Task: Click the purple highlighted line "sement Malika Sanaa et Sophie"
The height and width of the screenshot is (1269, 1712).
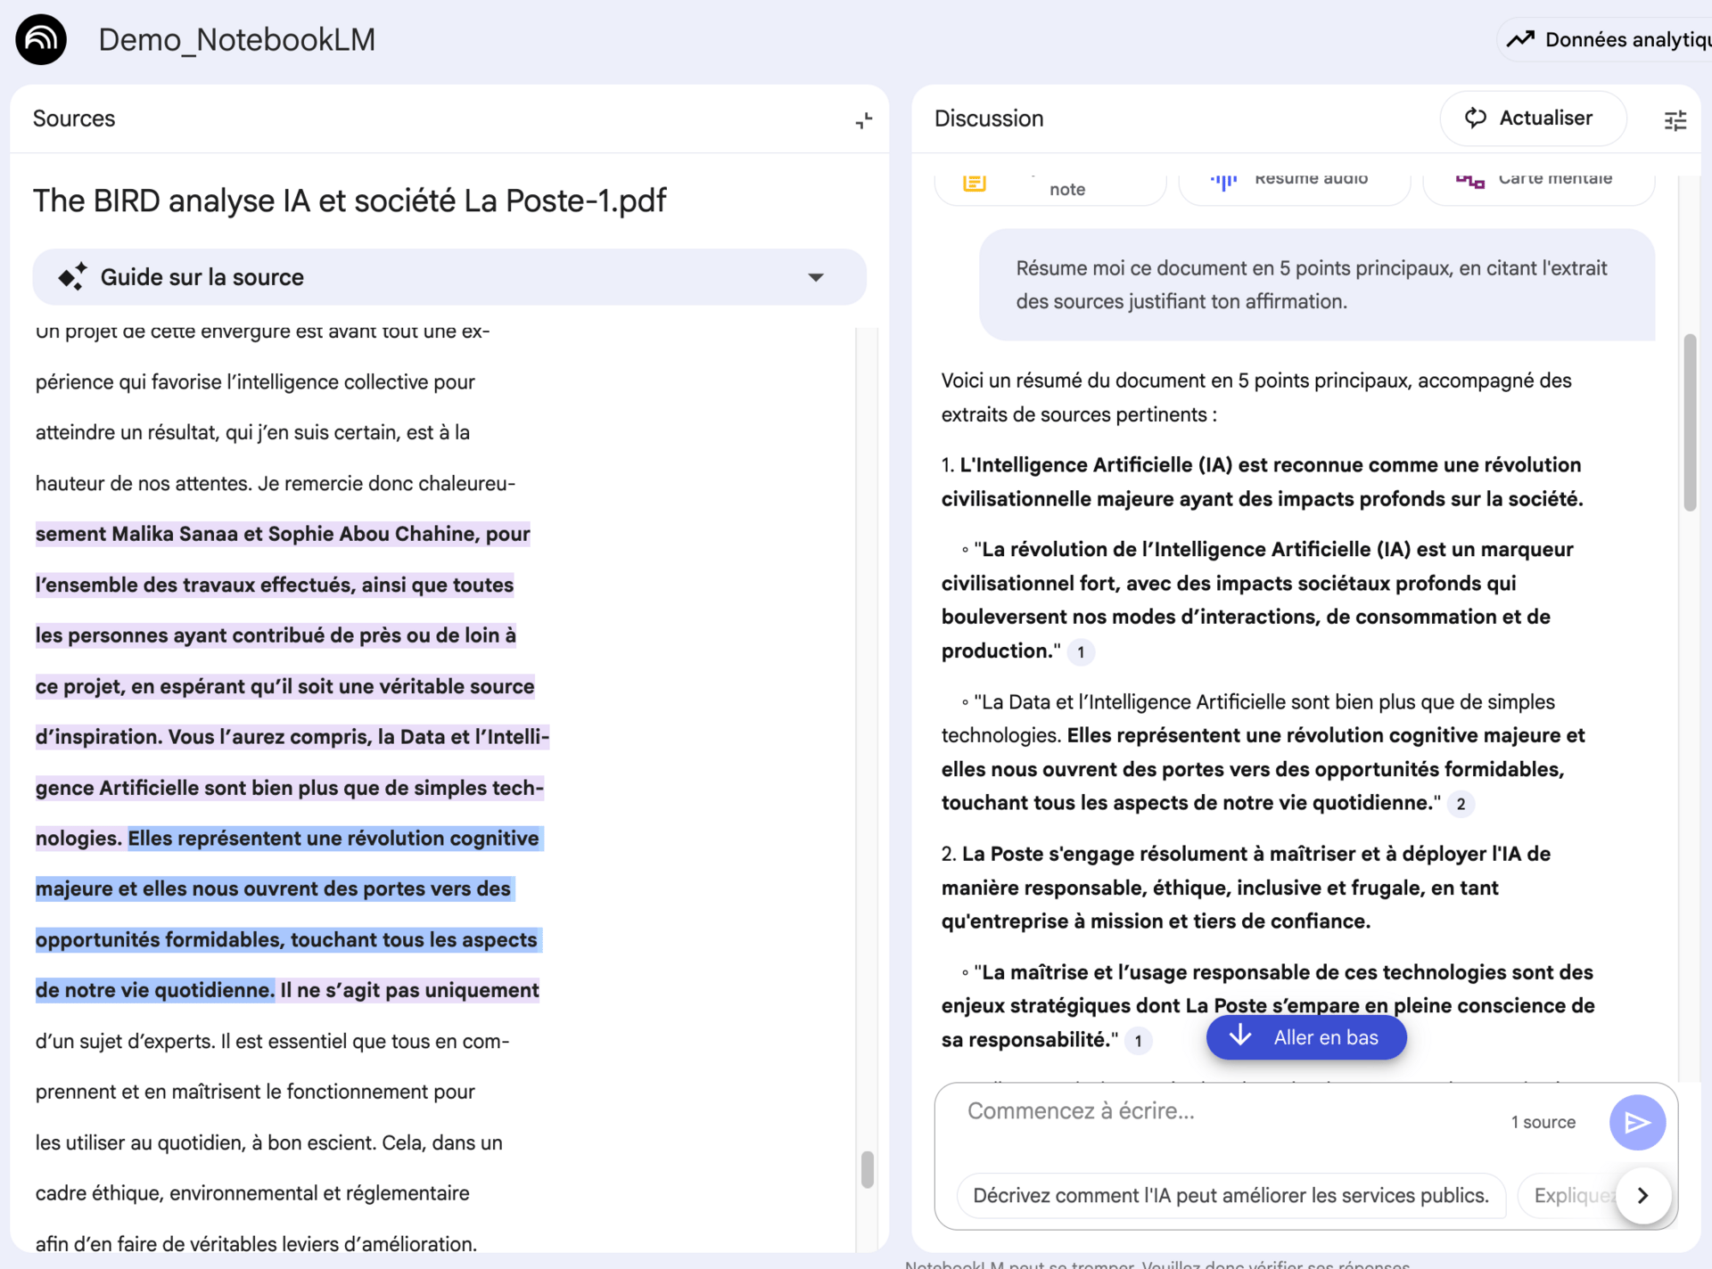Action: click(x=283, y=534)
